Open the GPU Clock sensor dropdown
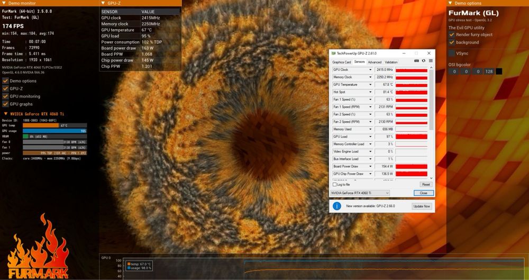 coord(370,69)
